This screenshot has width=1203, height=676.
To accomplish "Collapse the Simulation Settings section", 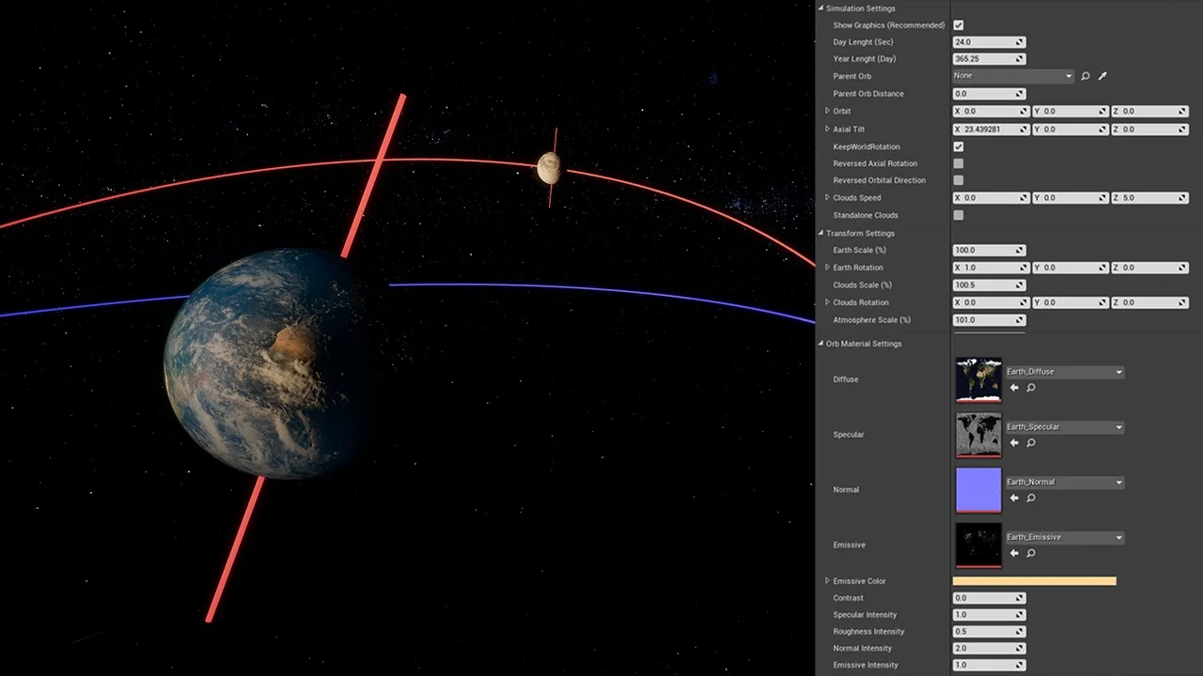I will pyautogui.click(x=820, y=8).
